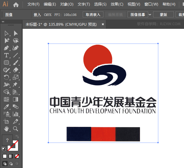Open the 窗口(W) menu
This screenshot has width=184, height=168.
click(x=151, y=4)
